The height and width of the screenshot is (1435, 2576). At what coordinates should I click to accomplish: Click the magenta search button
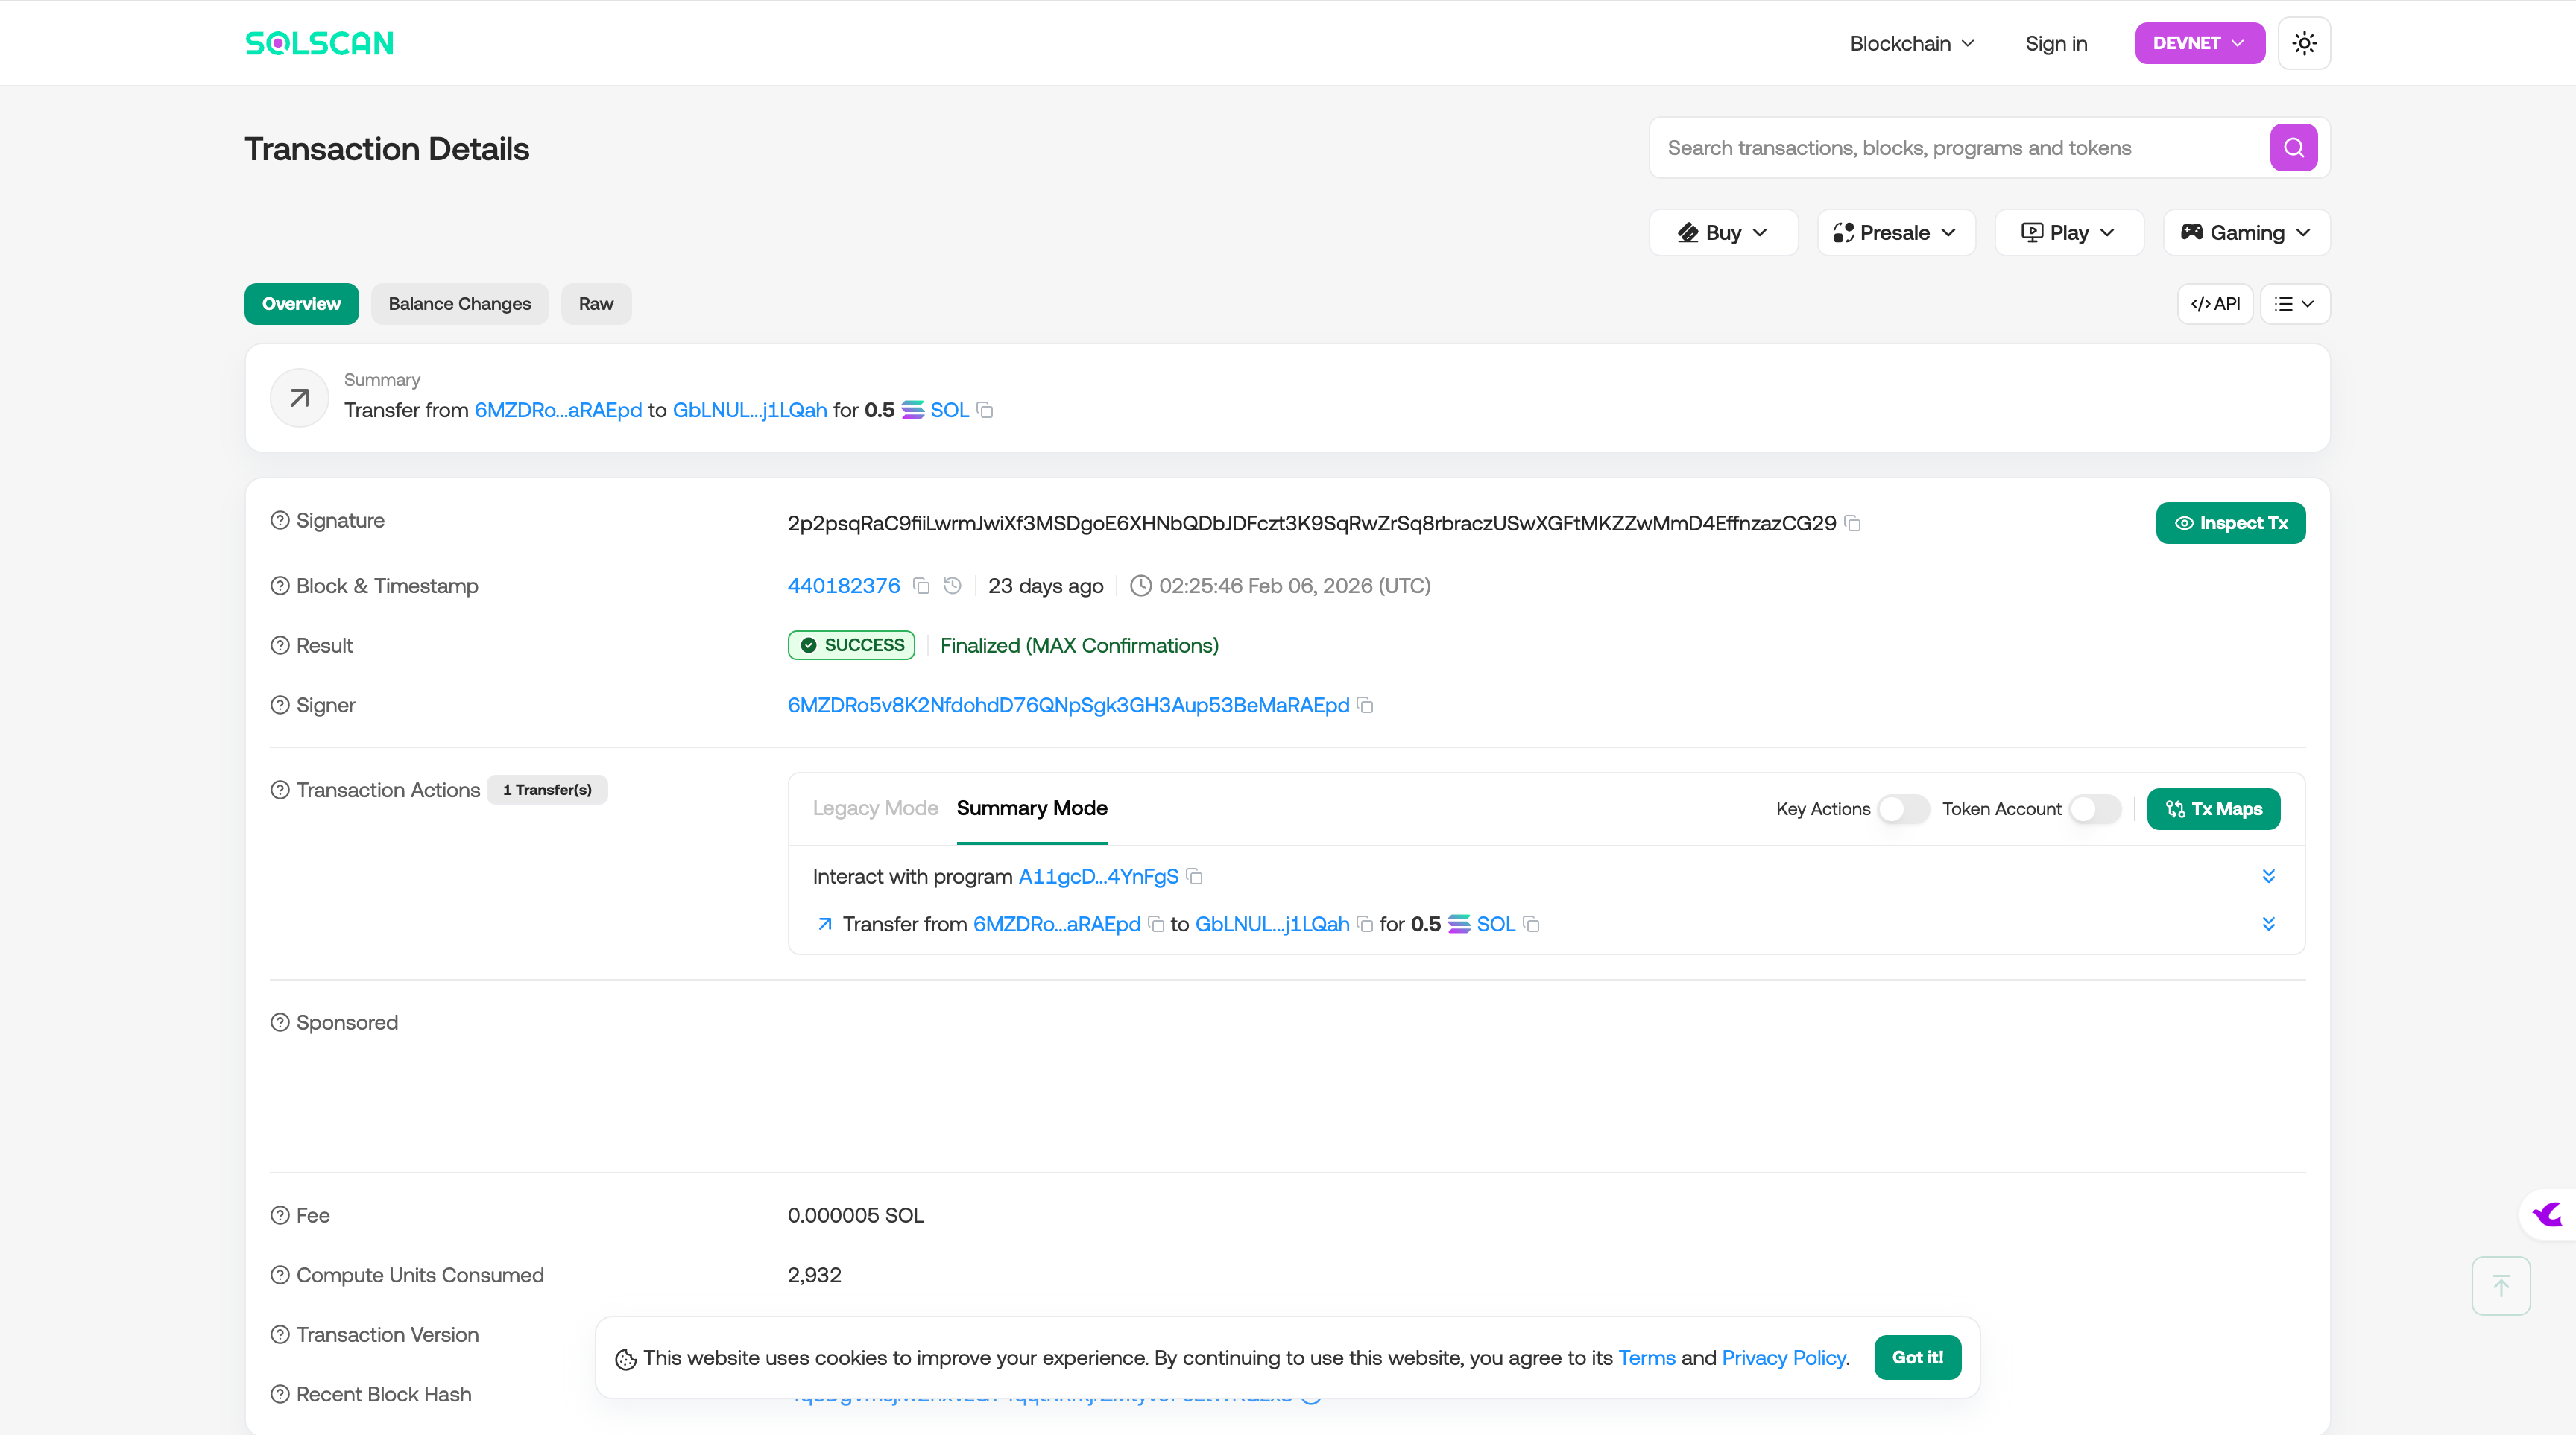coord(2293,148)
